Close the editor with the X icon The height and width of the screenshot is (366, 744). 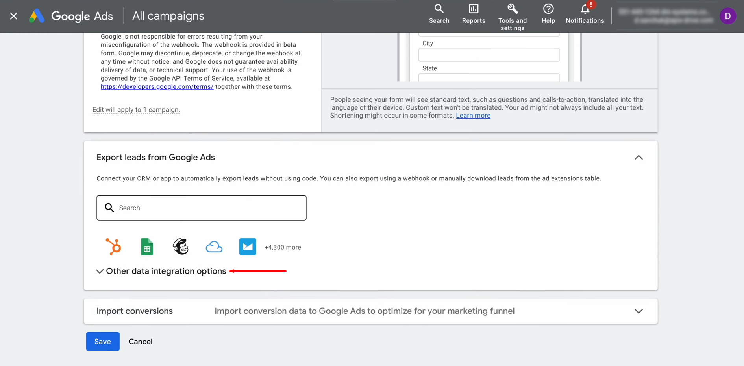coord(14,16)
